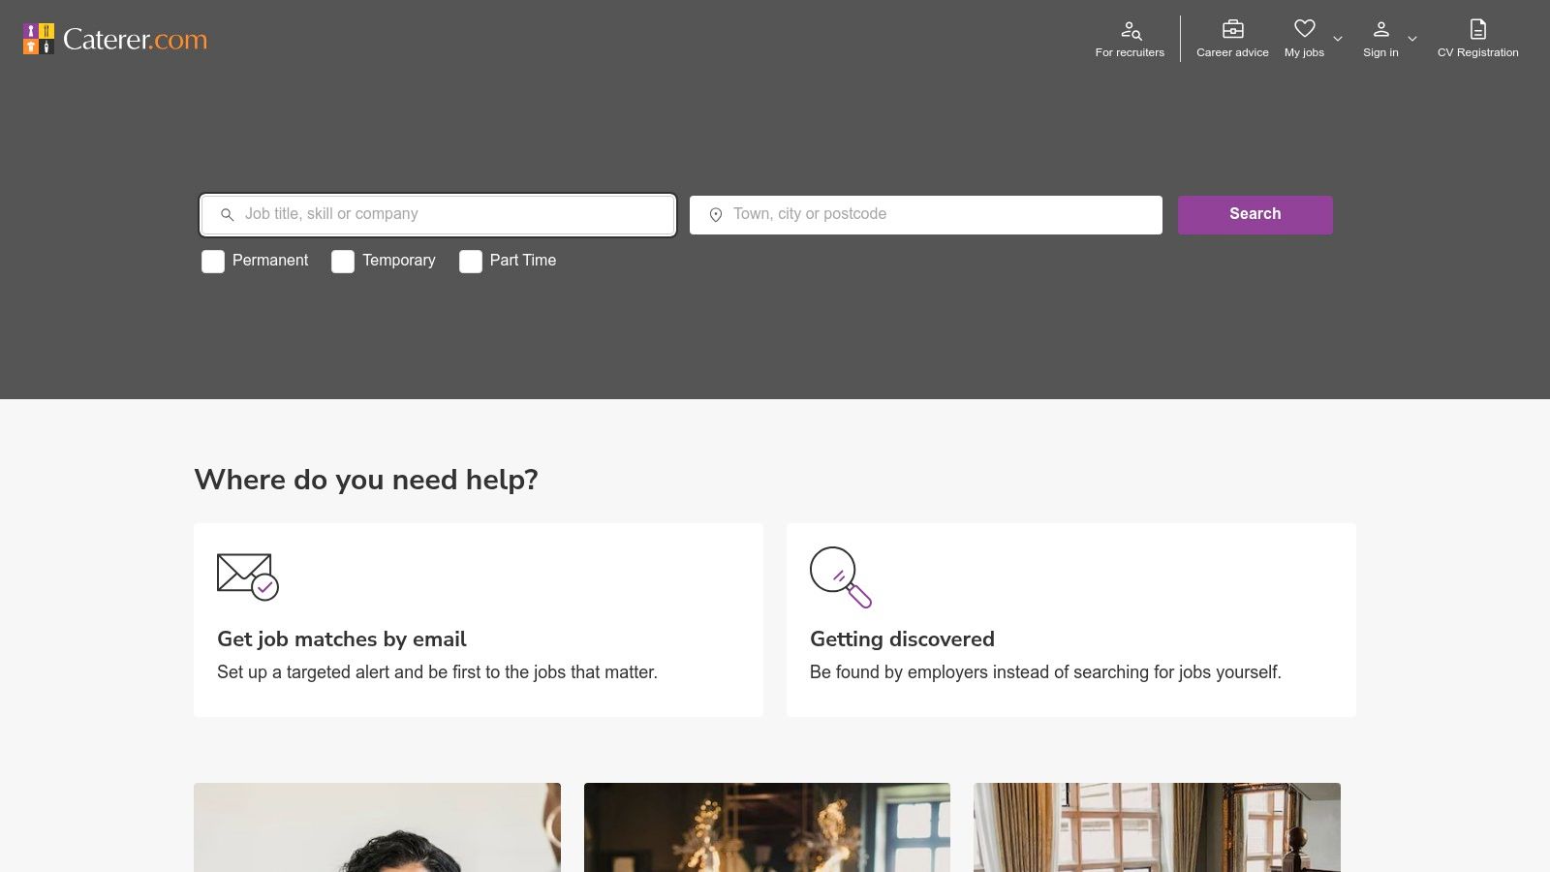The image size is (1550, 872).
Task: Open the thumbnail of person with dark hair
Action: pos(377,827)
